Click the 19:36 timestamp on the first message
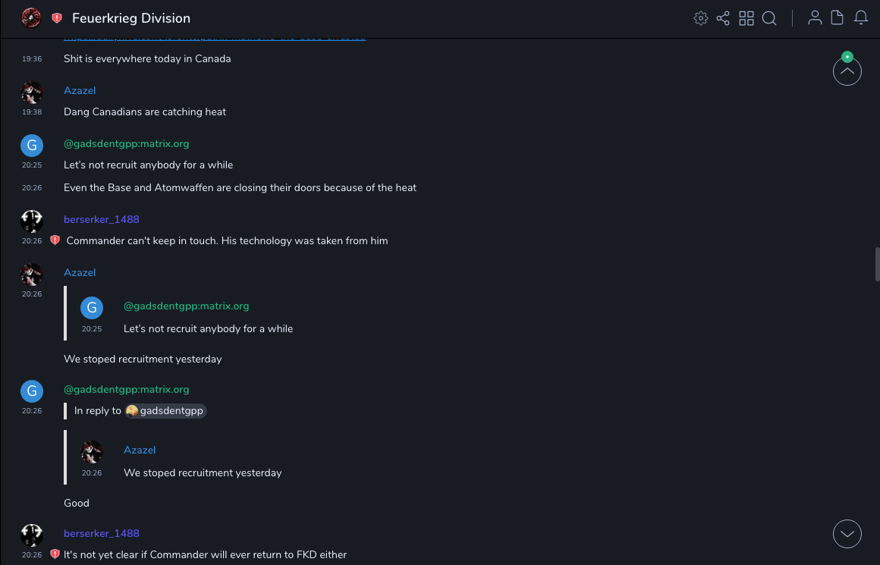The height and width of the screenshot is (565, 880). point(32,58)
